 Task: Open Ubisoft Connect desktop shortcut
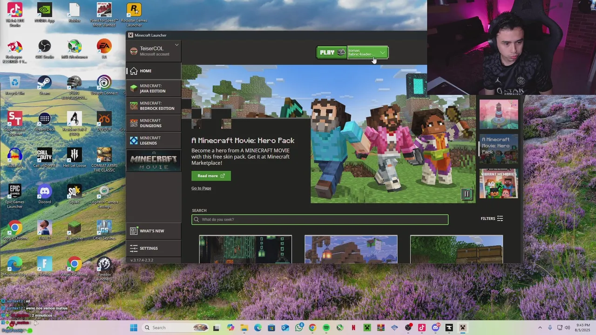(104, 86)
